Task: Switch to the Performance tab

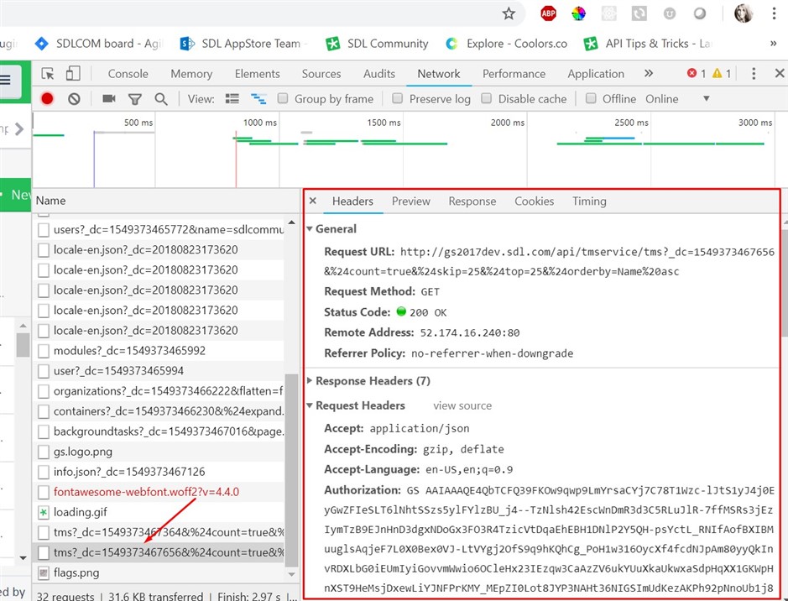Action: point(514,74)
